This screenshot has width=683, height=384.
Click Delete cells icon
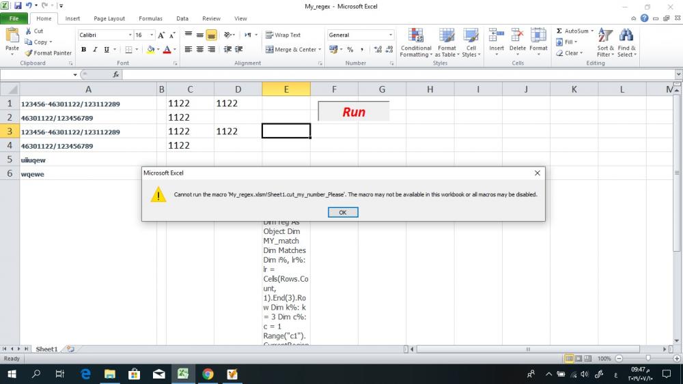point(518,35)
